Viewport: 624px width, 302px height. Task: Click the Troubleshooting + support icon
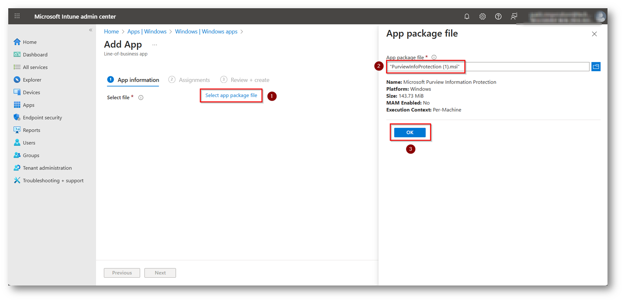(x=17, y=180)
